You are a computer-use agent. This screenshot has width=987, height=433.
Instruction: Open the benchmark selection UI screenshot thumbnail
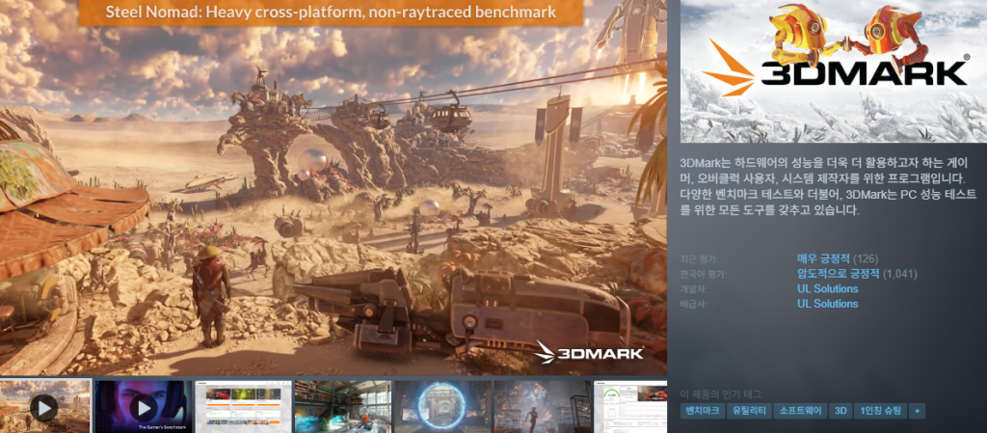tap(244, 406)
